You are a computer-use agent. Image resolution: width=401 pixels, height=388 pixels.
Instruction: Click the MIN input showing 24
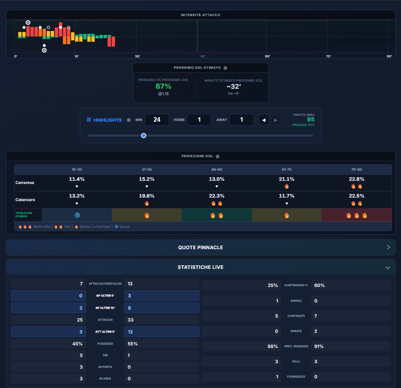[157, 120]
